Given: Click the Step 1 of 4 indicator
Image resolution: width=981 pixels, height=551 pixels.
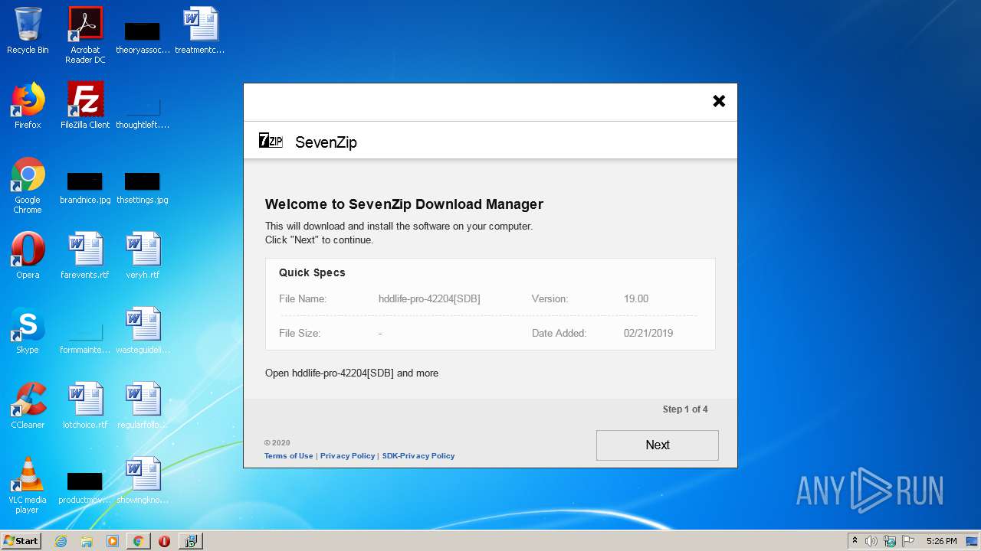Looking at the screenshot, I should pos(685,409).
